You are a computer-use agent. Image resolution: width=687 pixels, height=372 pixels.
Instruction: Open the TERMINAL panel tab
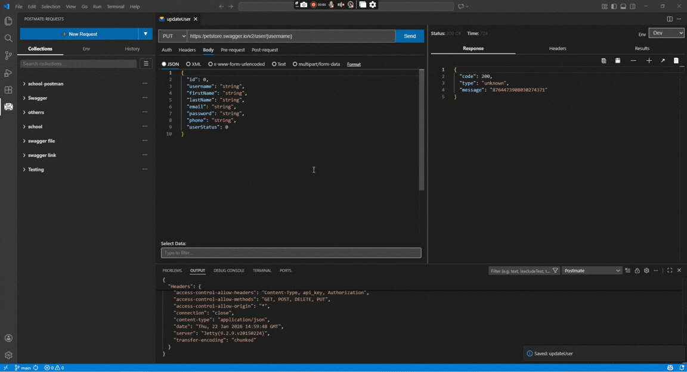coord(262,271)
